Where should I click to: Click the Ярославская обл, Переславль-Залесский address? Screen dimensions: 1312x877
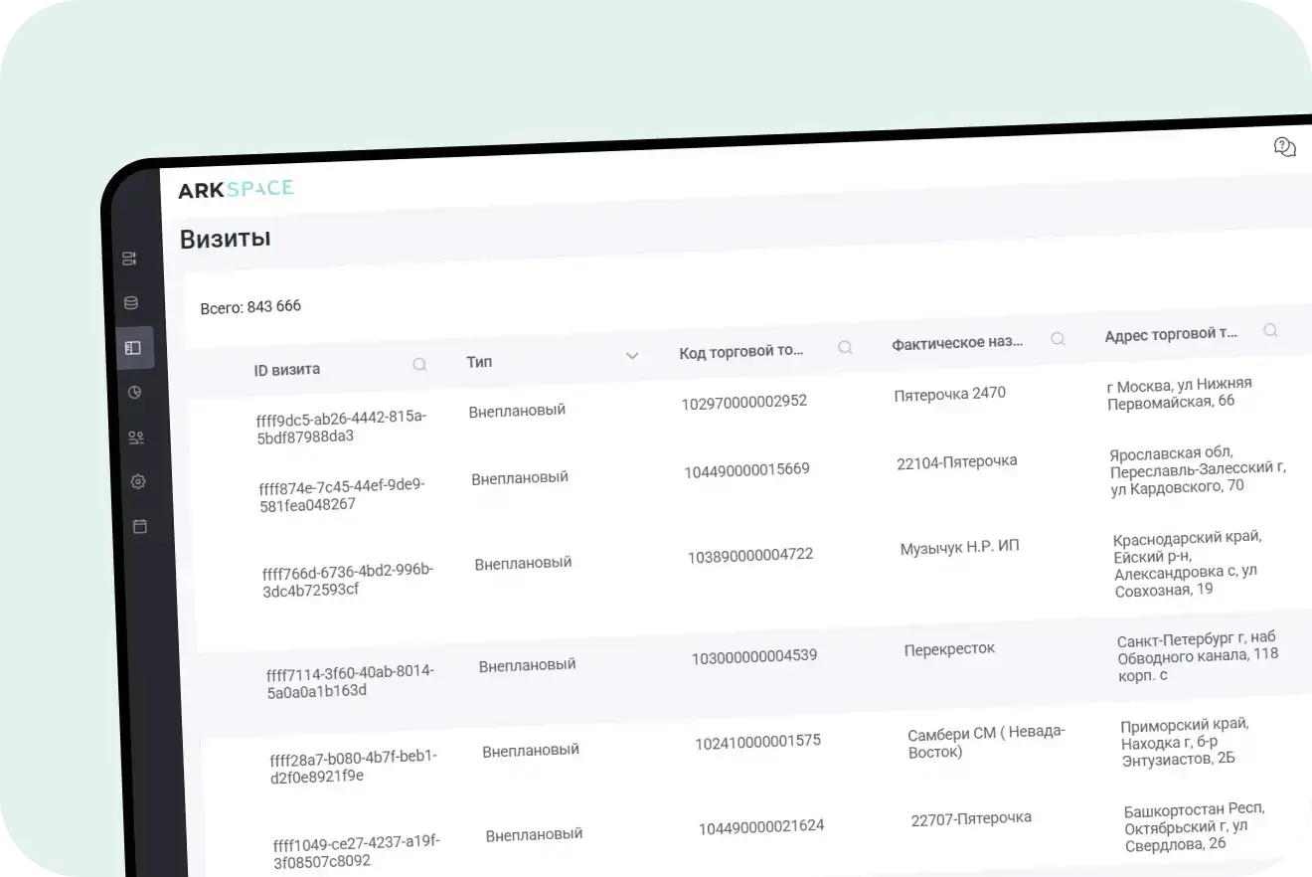click(x=1198, y=470)
